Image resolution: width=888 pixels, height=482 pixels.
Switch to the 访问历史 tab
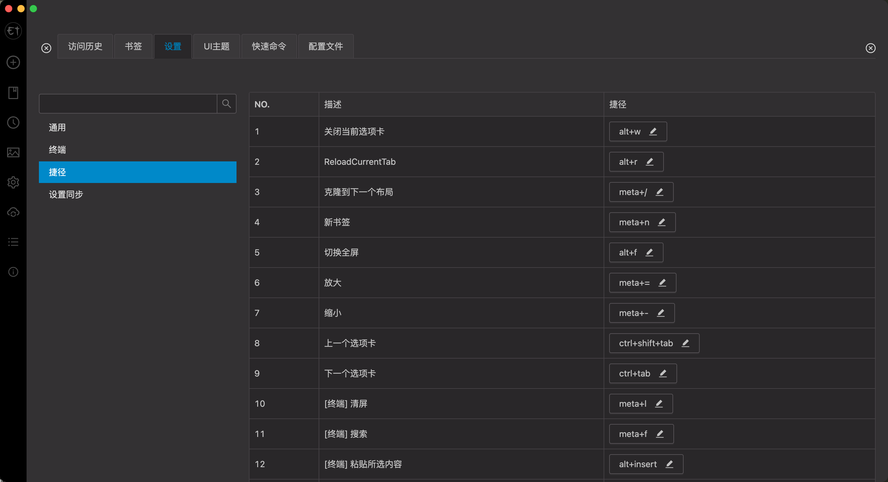pyautogui.click(x=85, y=47)
